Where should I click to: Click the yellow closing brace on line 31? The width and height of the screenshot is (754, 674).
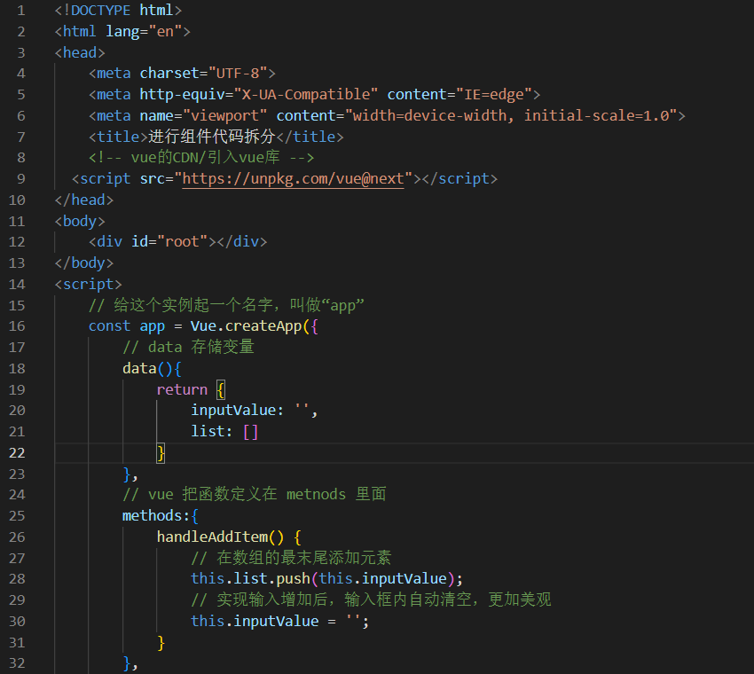point(161,642)
